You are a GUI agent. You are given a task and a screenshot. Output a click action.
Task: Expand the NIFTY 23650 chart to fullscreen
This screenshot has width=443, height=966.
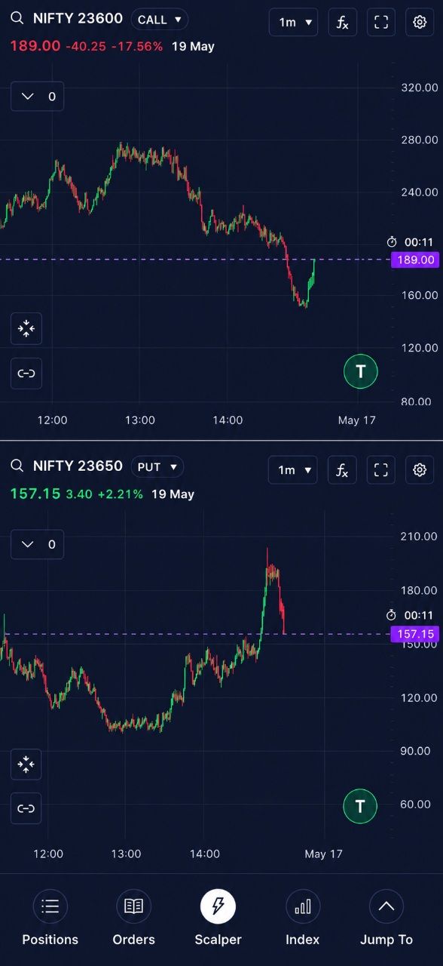click(381, 470)
